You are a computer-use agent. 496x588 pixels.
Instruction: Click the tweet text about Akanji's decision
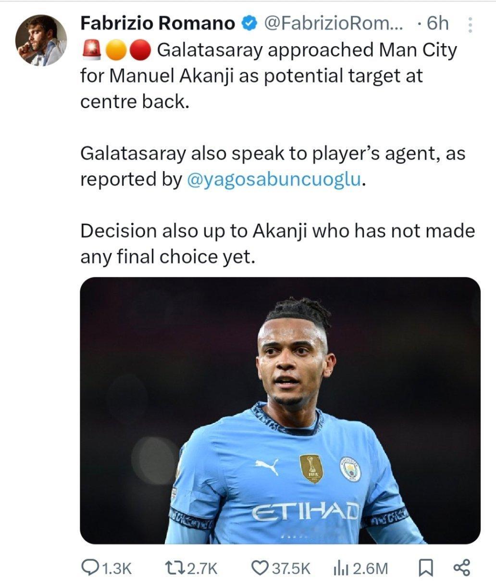click(x=277, y=244)
